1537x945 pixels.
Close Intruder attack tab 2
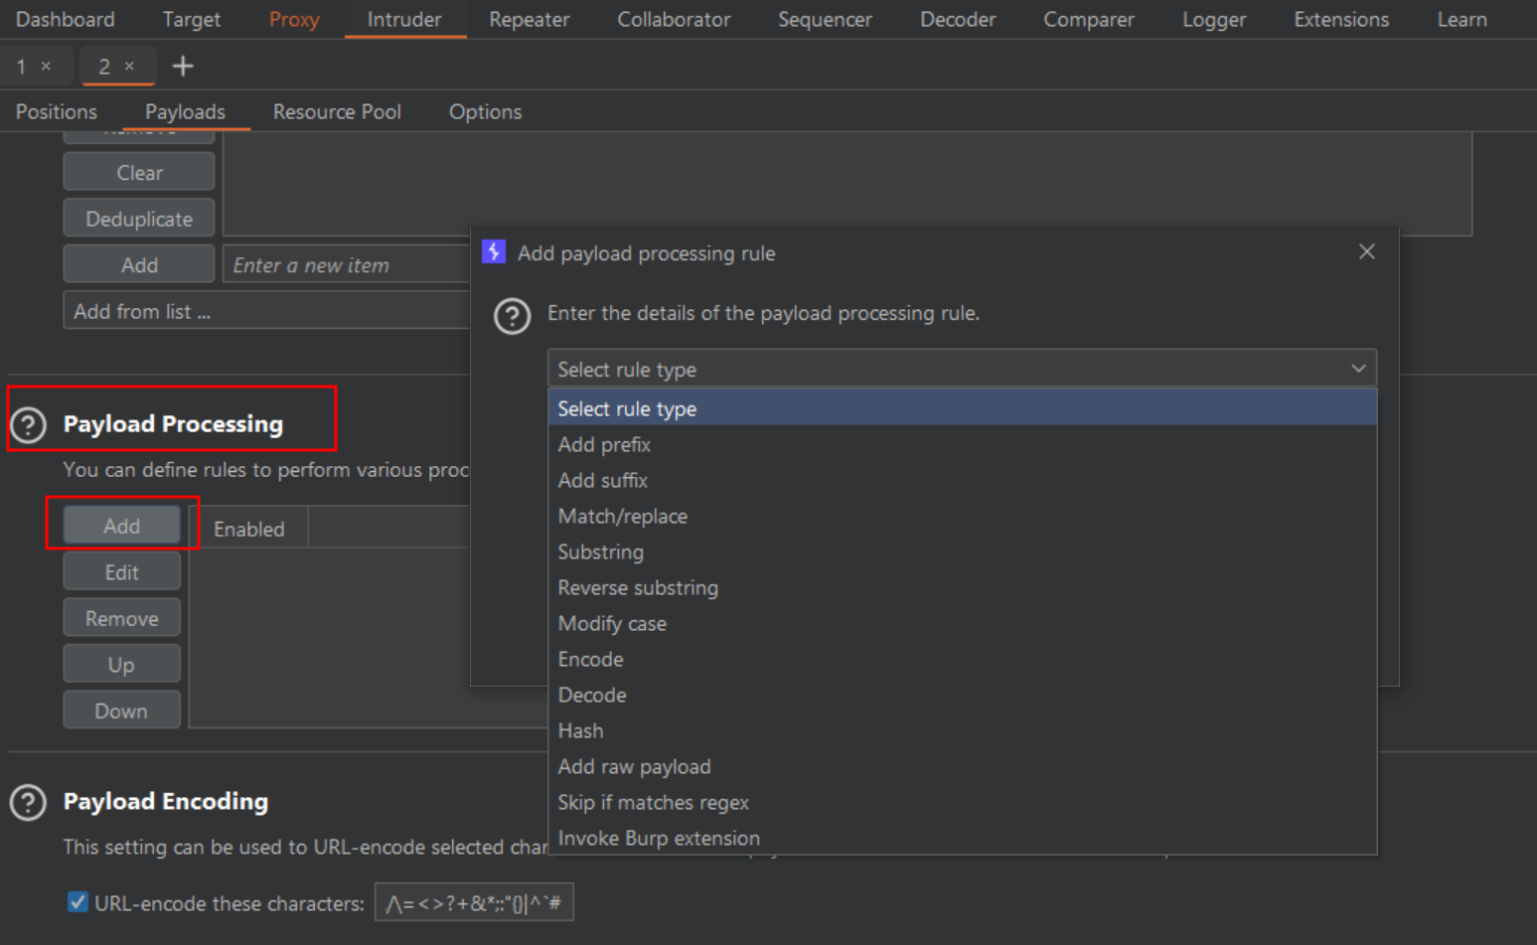pos(129,67)
